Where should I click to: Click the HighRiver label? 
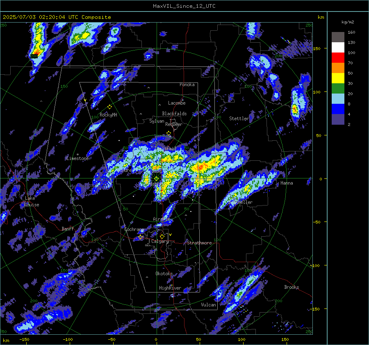(170, 288)
